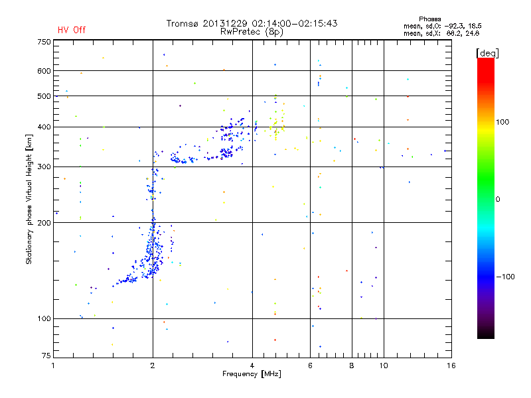The width and height of the screenshot is (531, 398).
Task: Click the mean, sd,X statistics line
Action: (x=441, y=33)
